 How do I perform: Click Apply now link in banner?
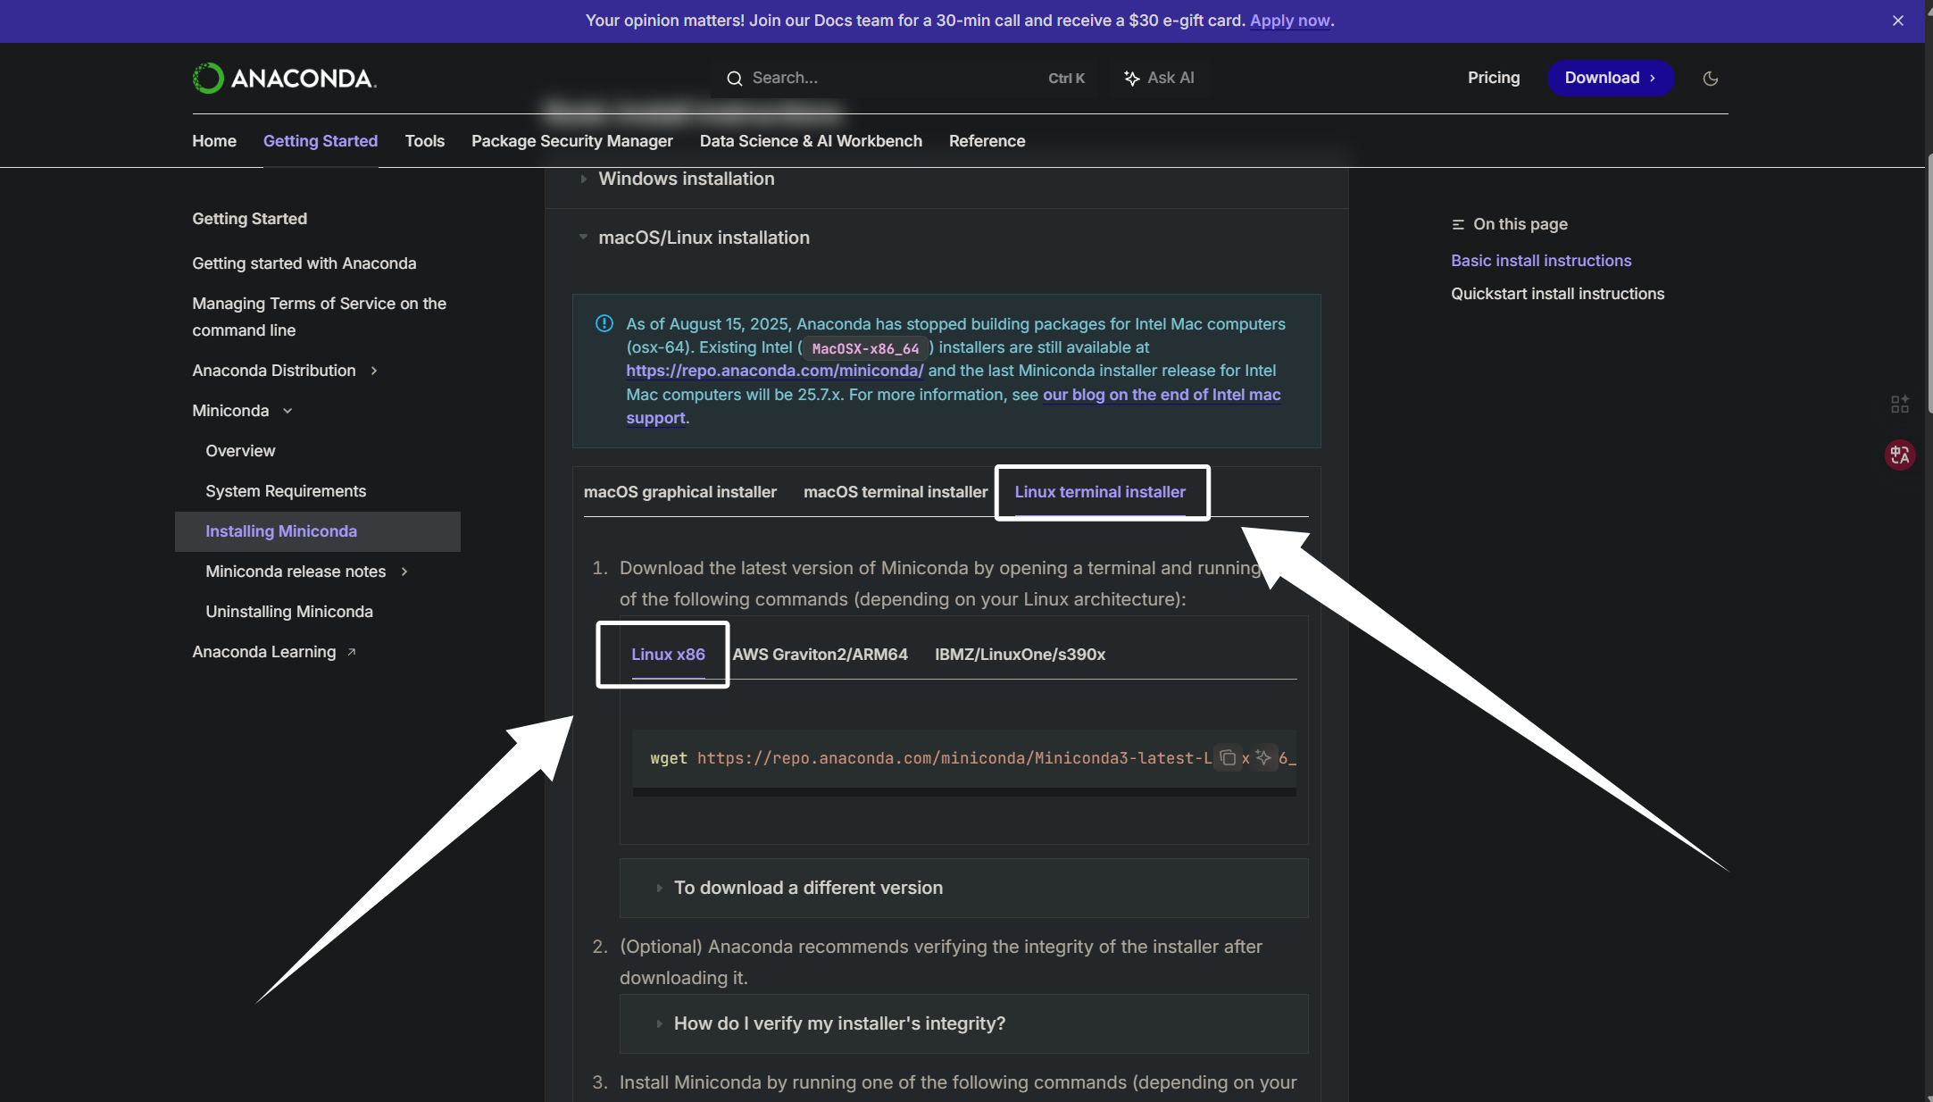(1290, 21)
